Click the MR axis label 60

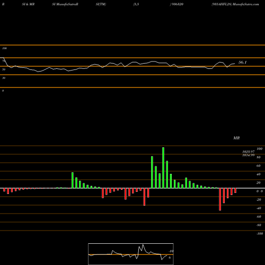click(x=258, y=166)
